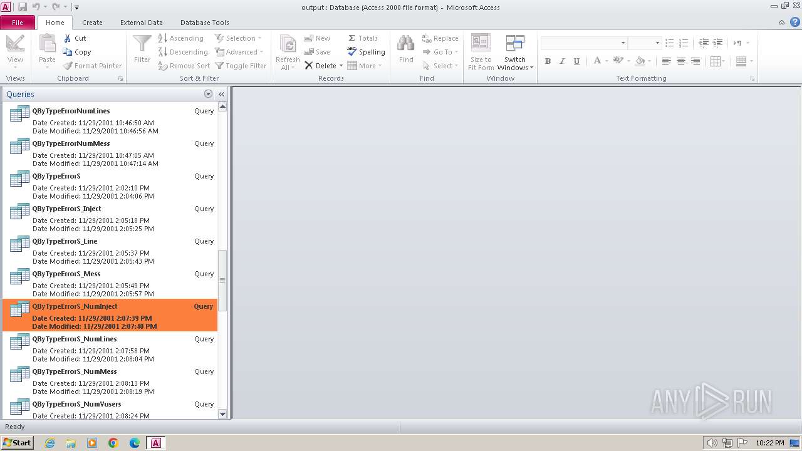
Task: Open the File tab
Action: click(18, 23)
